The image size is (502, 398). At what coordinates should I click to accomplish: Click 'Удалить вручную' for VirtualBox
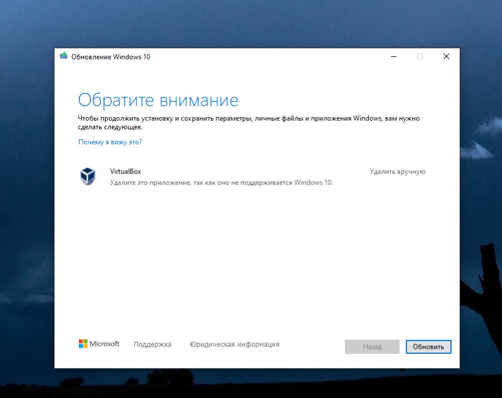tap(398, 172)
